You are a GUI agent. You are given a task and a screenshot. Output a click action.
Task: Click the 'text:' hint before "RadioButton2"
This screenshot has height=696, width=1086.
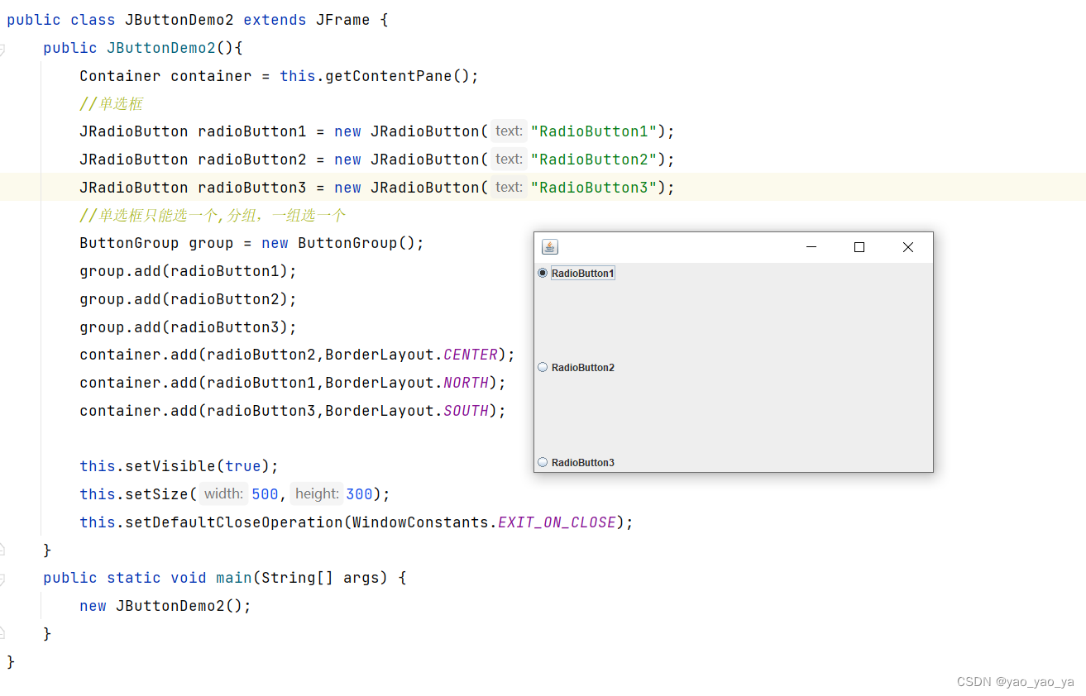point(509,160)
